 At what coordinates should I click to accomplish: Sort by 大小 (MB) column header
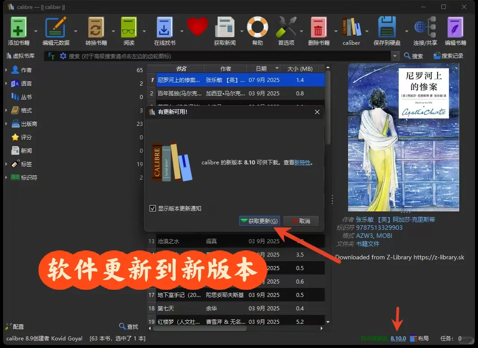[x=300, y=69]
